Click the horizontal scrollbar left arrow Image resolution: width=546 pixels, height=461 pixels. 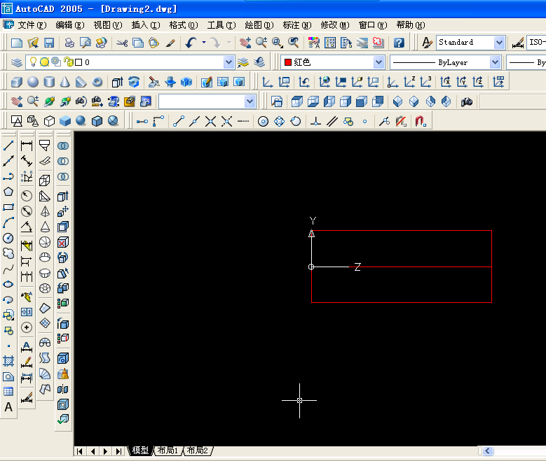488,451
